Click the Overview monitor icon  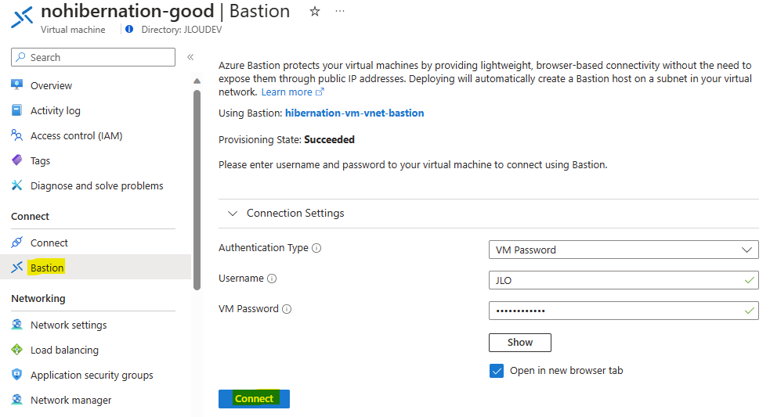click(17, 84)
